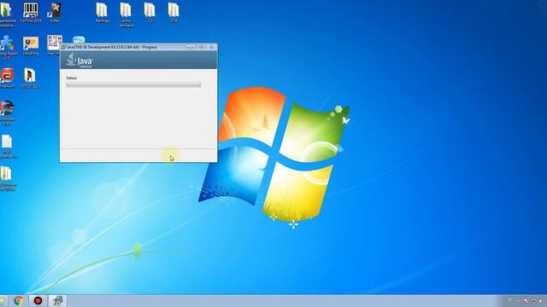This screenshot has height=307, width=547.
Task: Open the C1 desktop folder
Action: 150,13
